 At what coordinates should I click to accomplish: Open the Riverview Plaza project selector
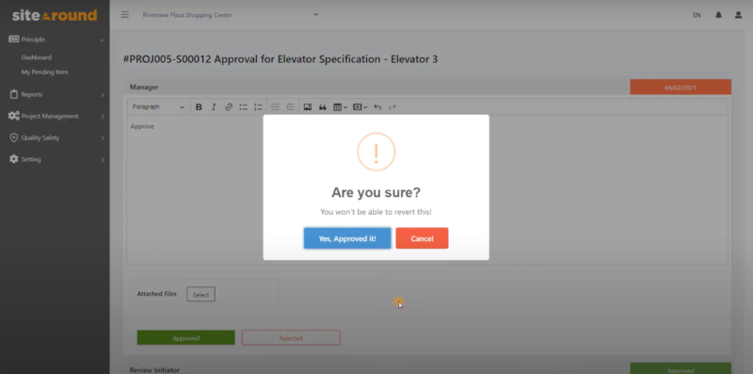pos(231,15)
